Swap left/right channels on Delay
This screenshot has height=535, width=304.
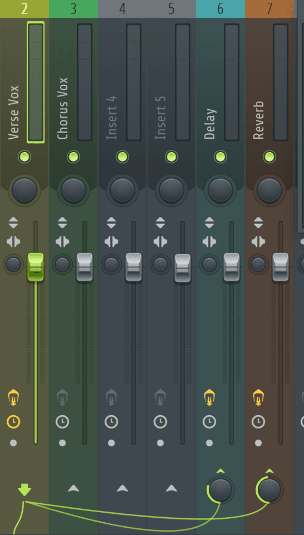[x=209, y=242]
